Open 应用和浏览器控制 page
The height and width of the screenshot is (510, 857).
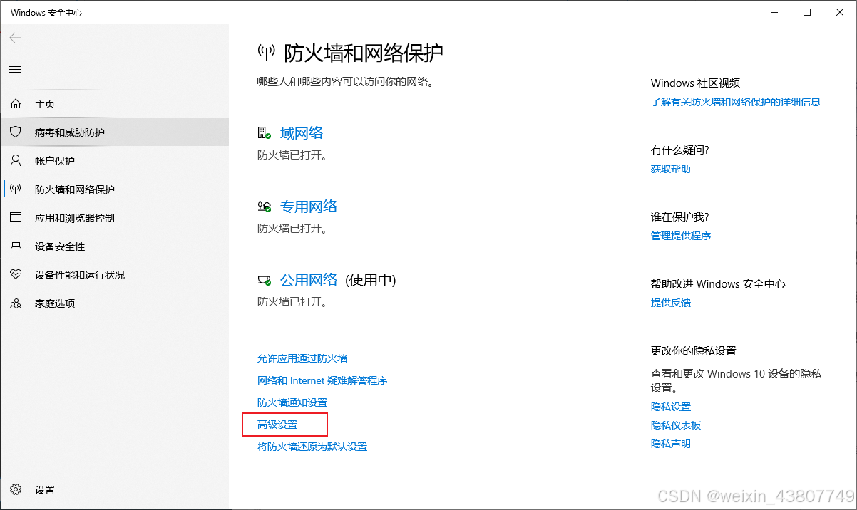[x=114, y=218]
